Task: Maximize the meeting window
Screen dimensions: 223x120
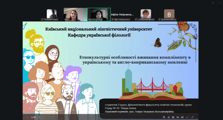Action: click(212, 3)
